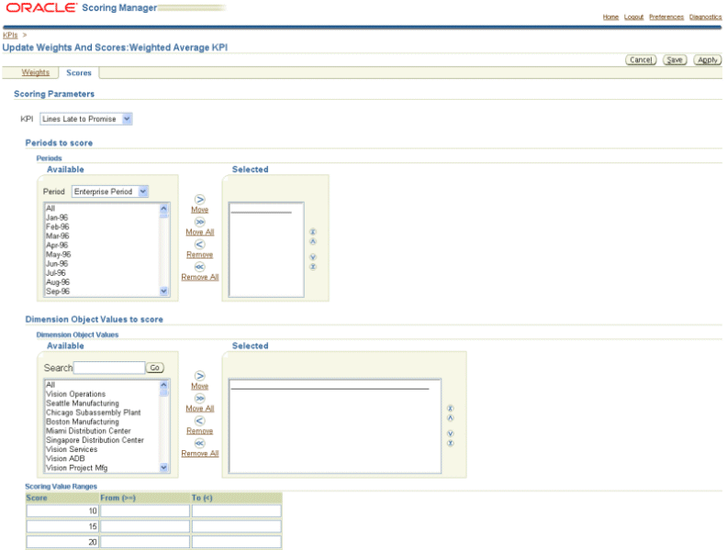727x550 pixels.
Task: Open the KPI dropdown Lines Late to Promise
Action: point(86,119)
